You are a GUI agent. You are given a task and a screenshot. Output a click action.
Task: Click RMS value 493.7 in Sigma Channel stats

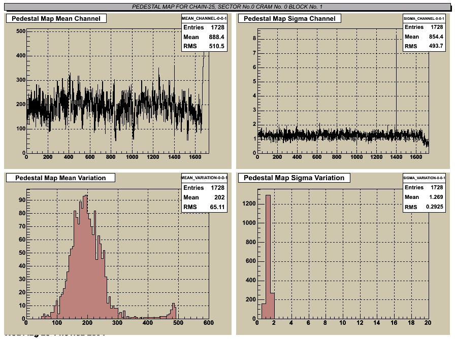[x=436, y=46]
